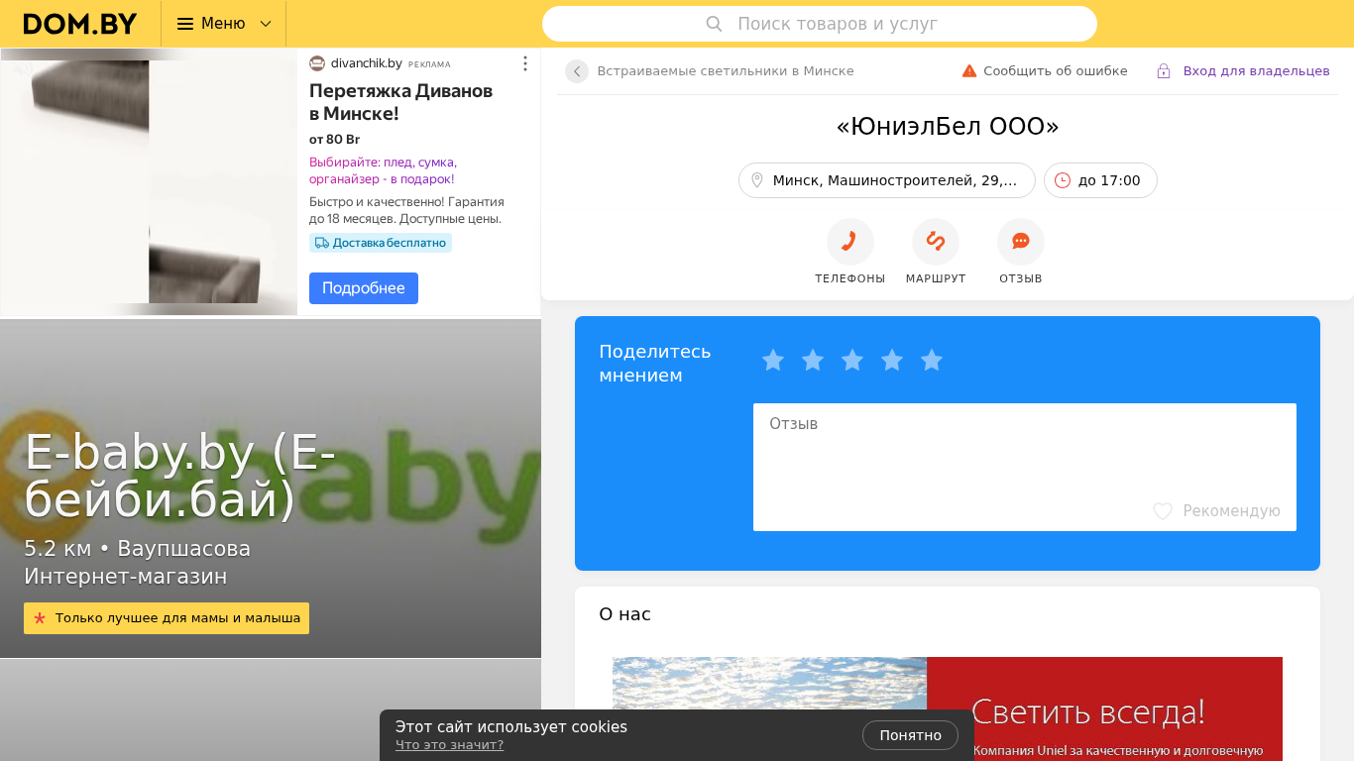Rate with the fifth star
The height and width of the screenshot is (761, 1354).
tap(932, 361)
